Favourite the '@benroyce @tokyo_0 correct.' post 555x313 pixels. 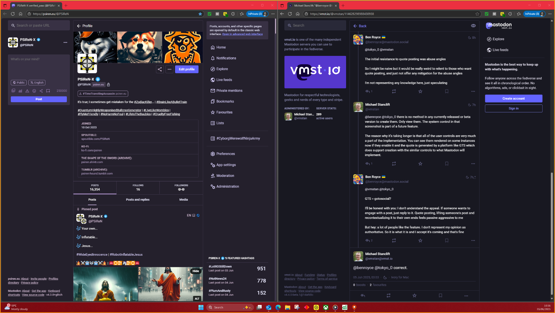coord(414,296)
